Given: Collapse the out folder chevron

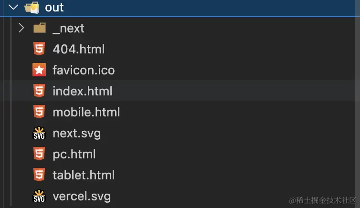Looking at the screenshot, I should click(13, 7).
